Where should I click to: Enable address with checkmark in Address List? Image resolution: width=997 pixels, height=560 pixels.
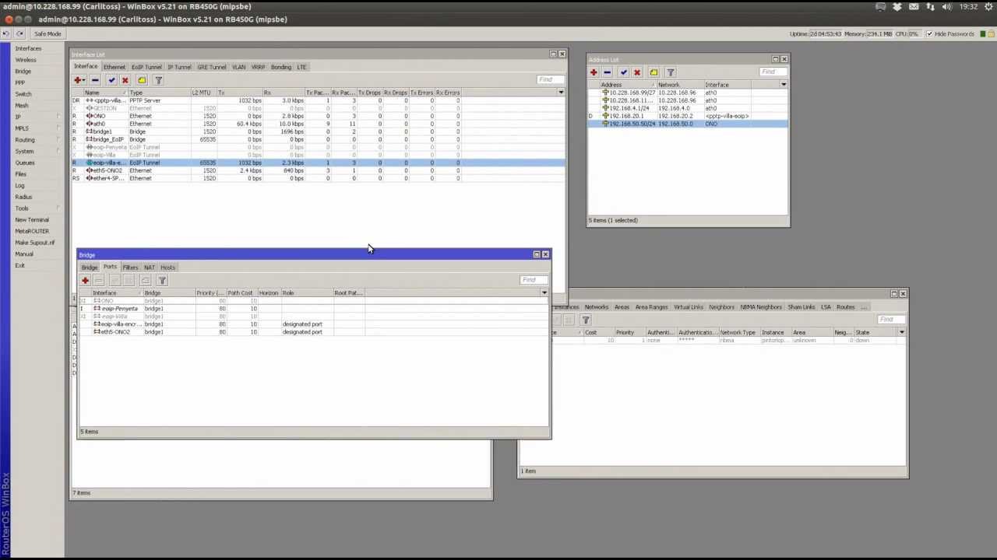(623, 72)
